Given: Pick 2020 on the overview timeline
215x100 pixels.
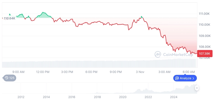Looking at the screenshot, I should pos(123,97).
